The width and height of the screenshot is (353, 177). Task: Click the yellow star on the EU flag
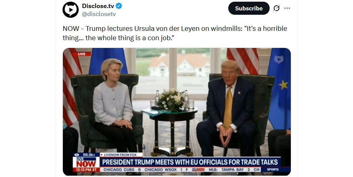pyautogui.click(x=283, y=85)
